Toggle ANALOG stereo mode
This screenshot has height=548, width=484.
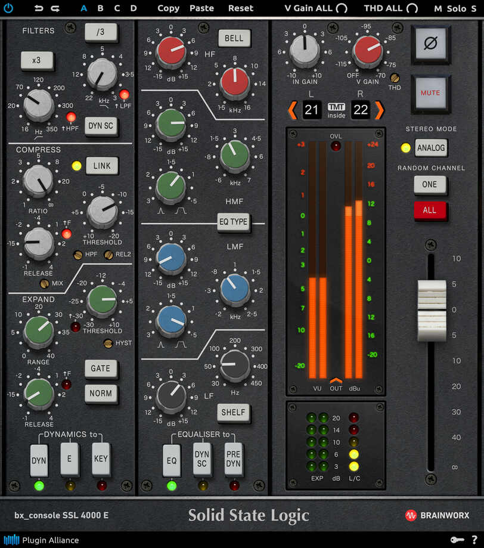[x=431, y=148]
